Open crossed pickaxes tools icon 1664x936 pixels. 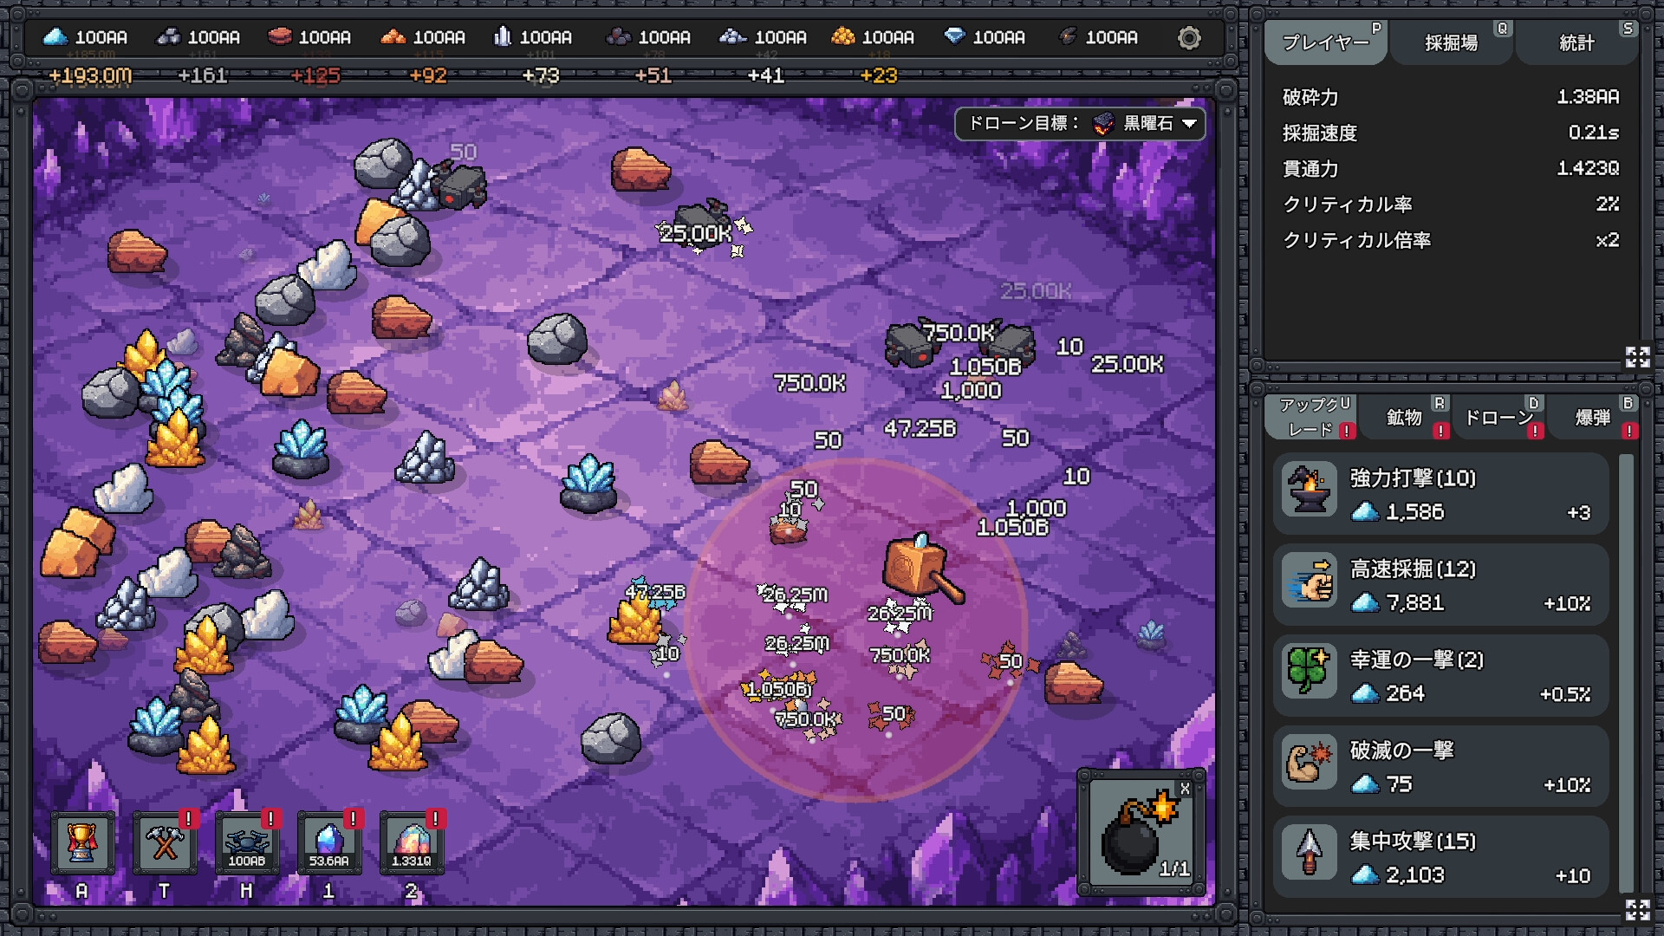[x=165, y=842]
